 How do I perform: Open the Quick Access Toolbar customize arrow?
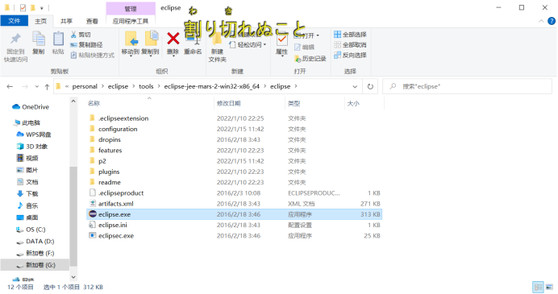[42, 8]
